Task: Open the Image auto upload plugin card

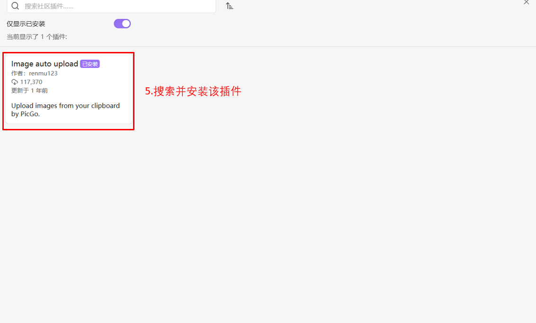Action: (x=69, y=89)
